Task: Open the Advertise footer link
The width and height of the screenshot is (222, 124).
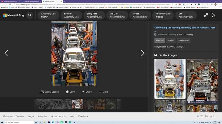Action: pos(42,116)
